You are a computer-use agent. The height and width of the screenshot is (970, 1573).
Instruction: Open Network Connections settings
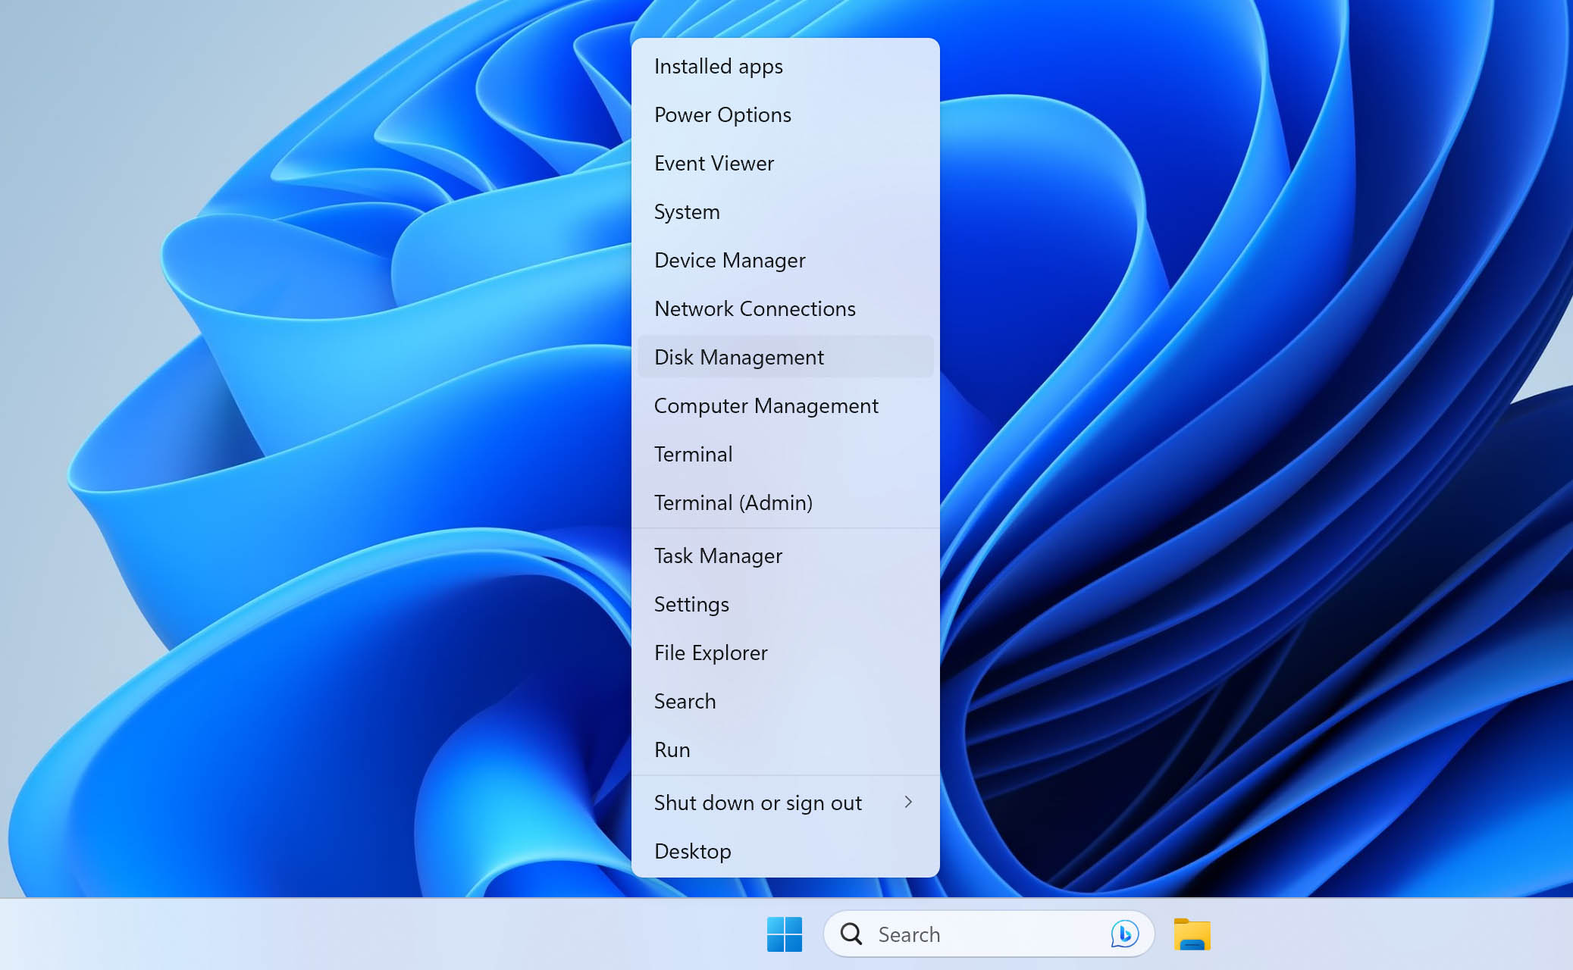coord(755,308)
